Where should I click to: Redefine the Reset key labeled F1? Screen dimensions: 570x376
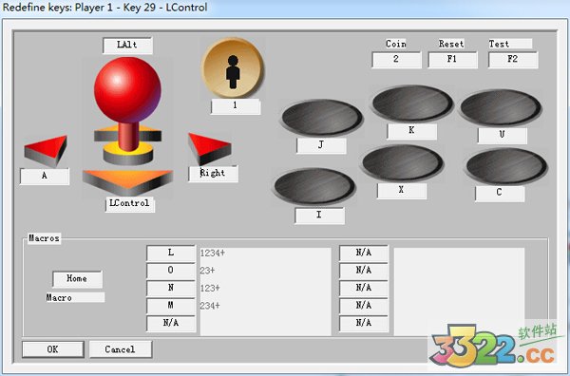pyautogui.click(x=452, y=59)
